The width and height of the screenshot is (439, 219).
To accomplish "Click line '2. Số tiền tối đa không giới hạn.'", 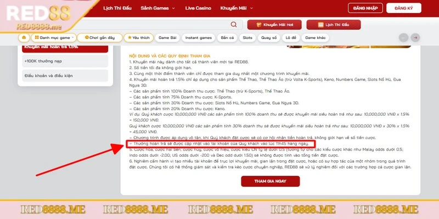I will click(160, 67).
